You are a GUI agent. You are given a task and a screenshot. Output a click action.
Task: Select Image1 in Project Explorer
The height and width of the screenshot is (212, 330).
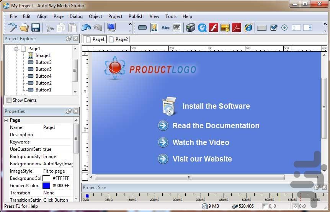pos(43,55)
